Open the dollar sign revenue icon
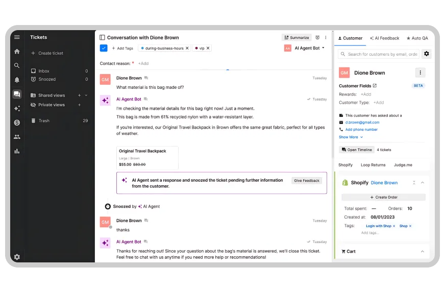Viewport: 445px width, 292px height. 17,123
